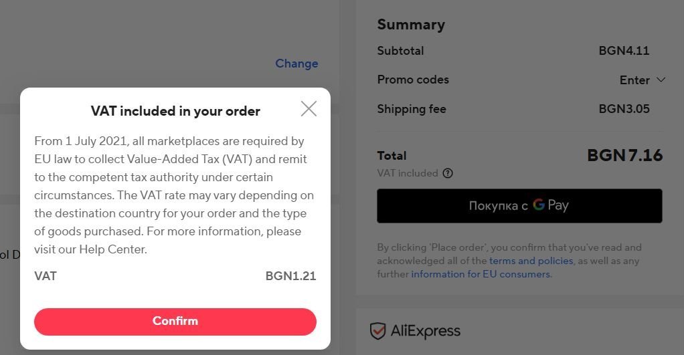Viewport: 684px width, 355px height.
Task: Close the VAT included dialog
Action: pos(309,108)
